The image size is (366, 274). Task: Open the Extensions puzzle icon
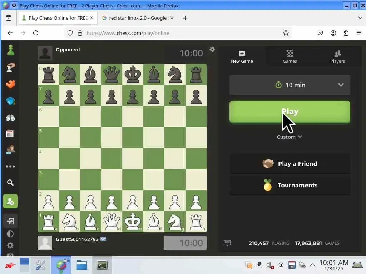pos(346,33)
